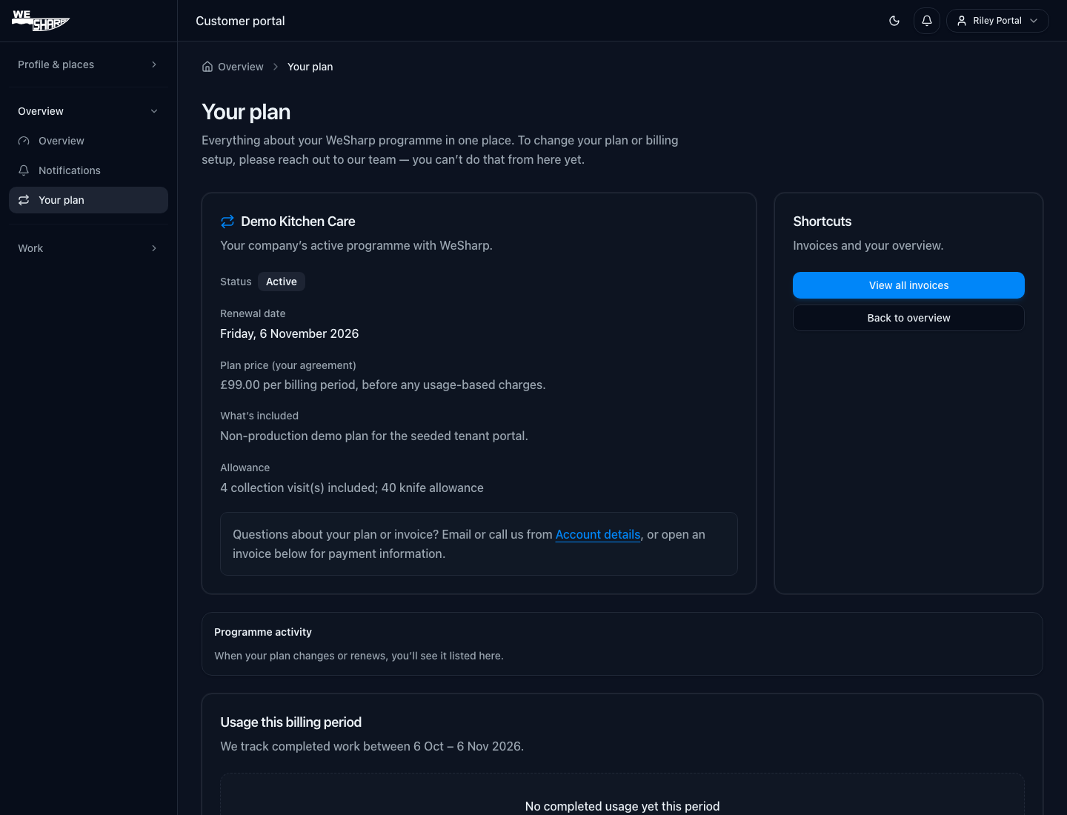Click the Programme activity heading
This screenshot has height=815, width=1067.
pyautogui.click(x=263, y=632)
